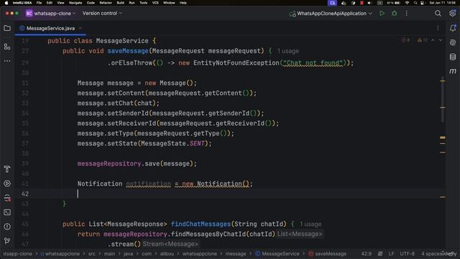This screenshot has height=259, width=460.
Task: Open the AI Assistant spiral icon
Action: click(x=453, y=42)
